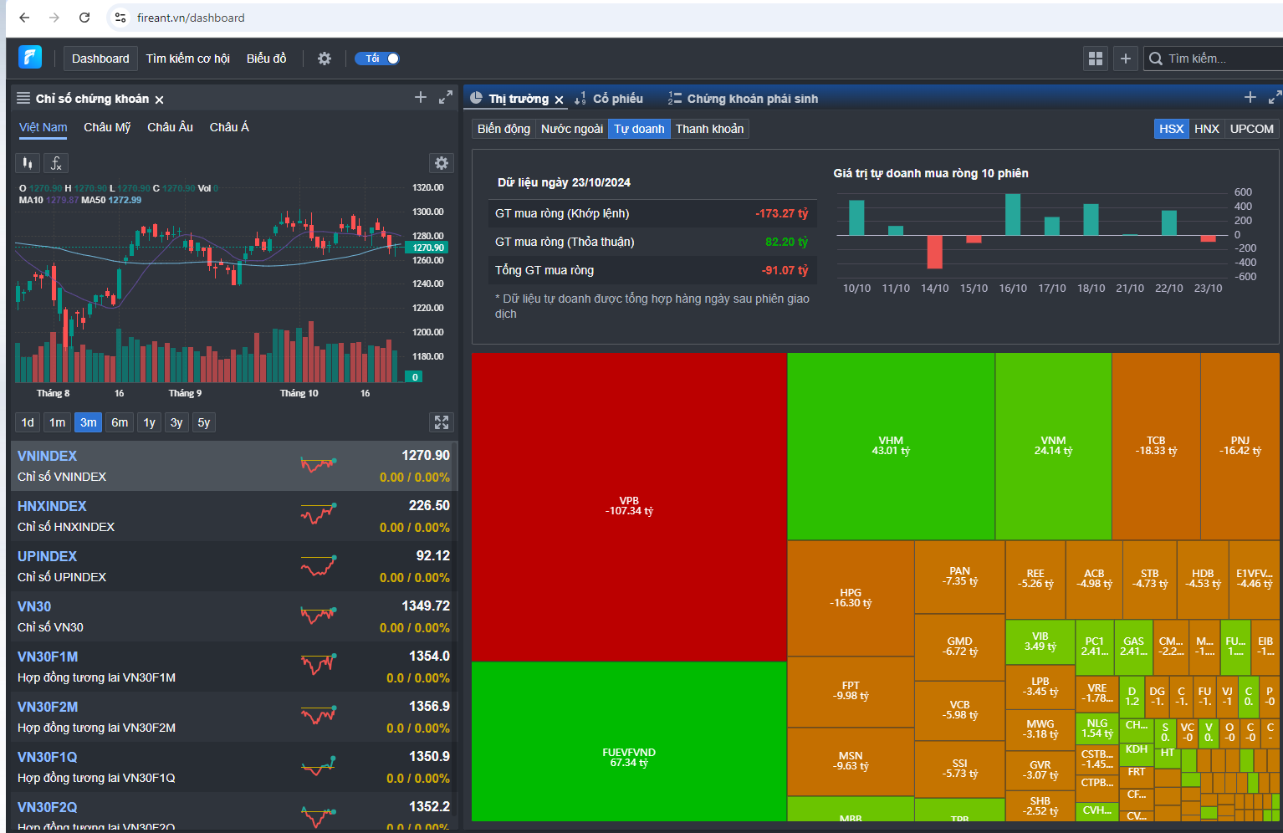Click the browser address bar URL
1283x833 pixels.
(x=191, y=18)
